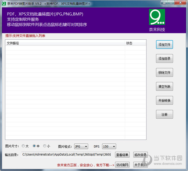
Task: Click the 文件路径 column header
Action: [x=65, y=43]
